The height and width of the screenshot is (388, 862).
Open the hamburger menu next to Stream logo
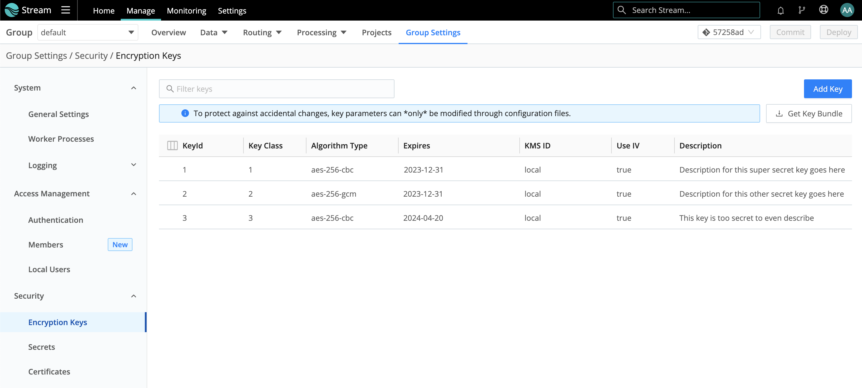(65, 10)
